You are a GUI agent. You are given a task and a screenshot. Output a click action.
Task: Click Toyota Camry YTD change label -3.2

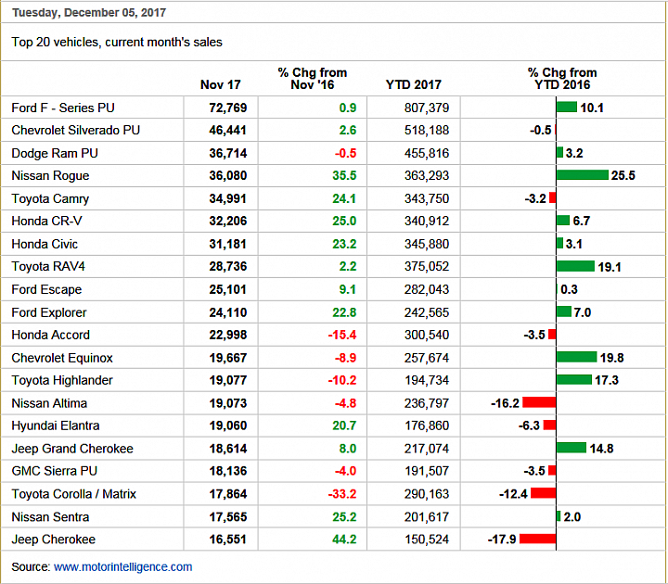[x=535, y=198]
